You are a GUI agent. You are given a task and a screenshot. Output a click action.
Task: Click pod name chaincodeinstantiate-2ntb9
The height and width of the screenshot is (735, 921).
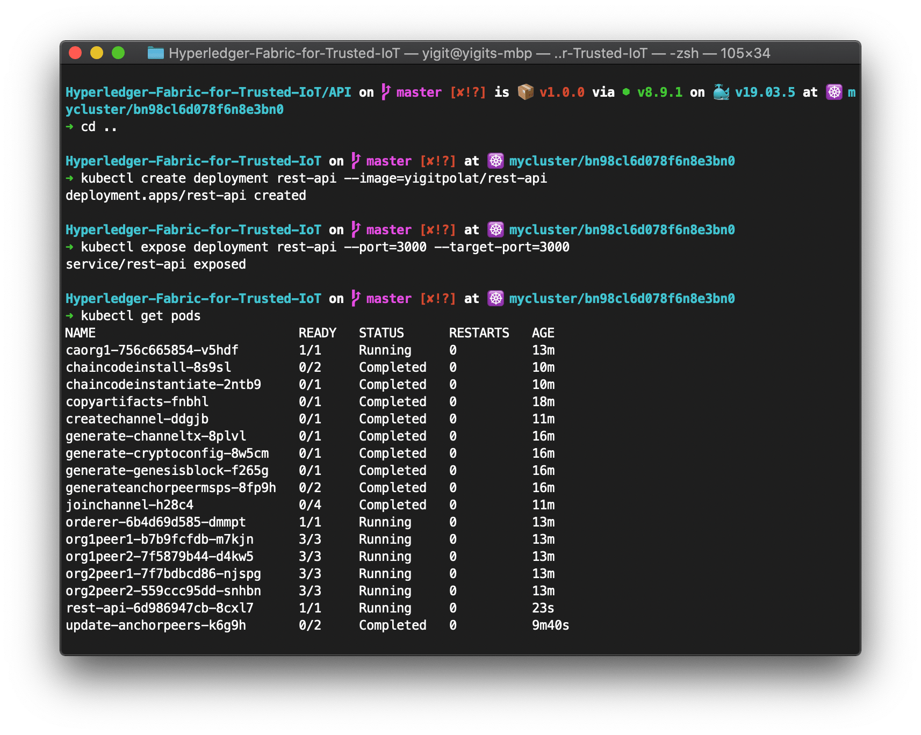[x=163, y=385]
